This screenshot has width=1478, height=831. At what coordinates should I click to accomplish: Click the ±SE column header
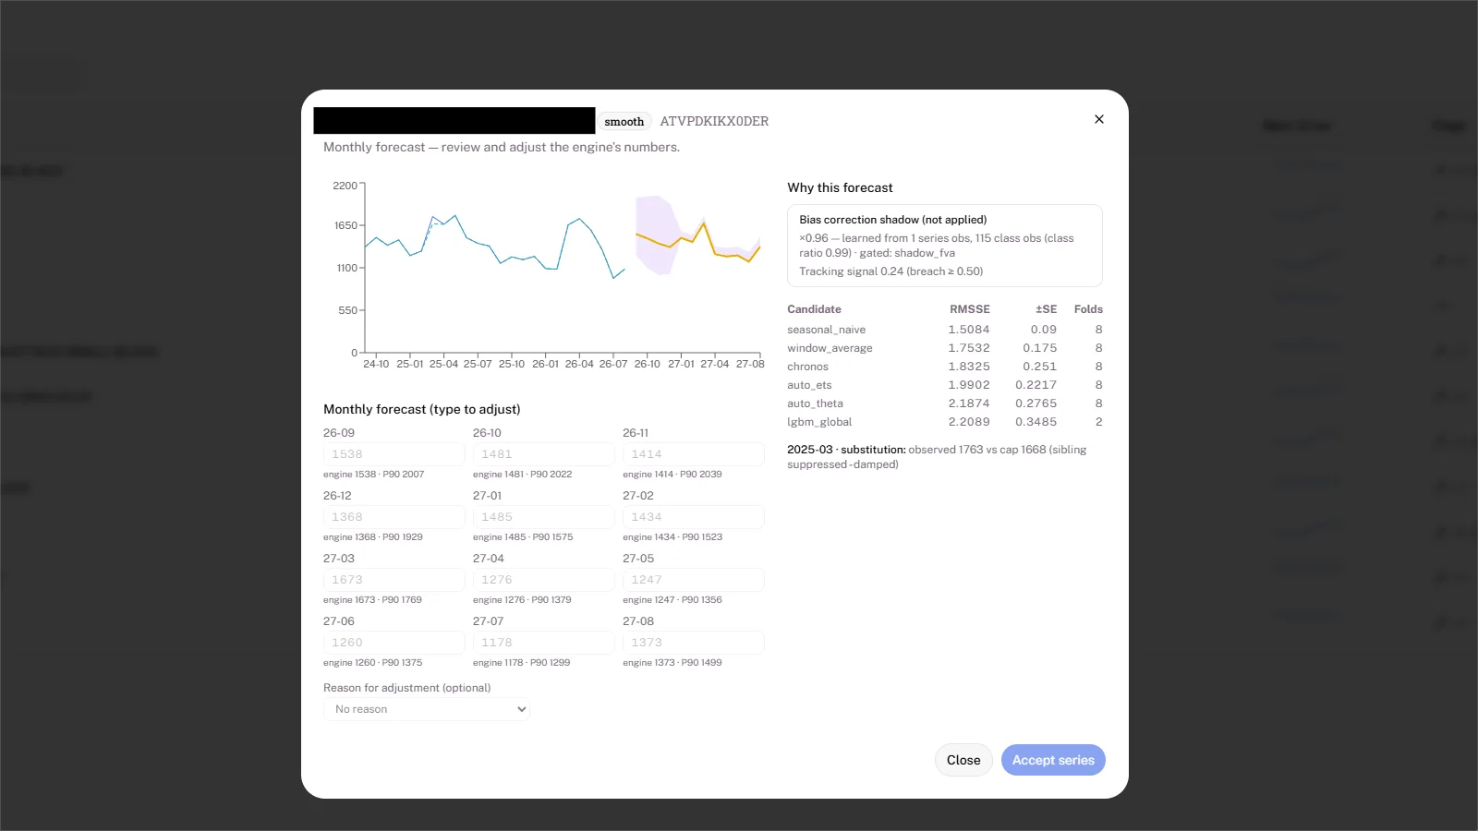tap(1046, 309)
